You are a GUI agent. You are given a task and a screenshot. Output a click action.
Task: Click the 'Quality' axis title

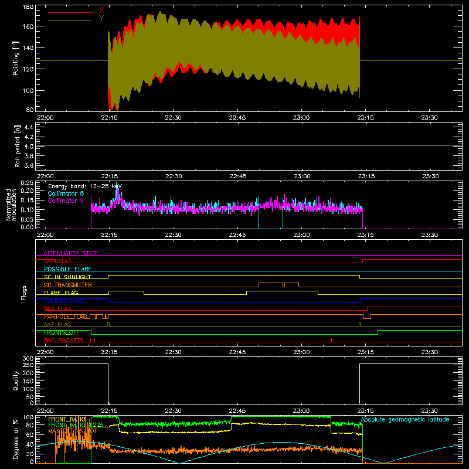coord(16,380)
